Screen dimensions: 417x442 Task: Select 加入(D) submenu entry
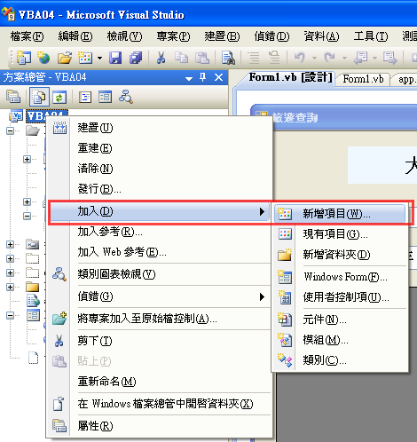[x=160, y=211]
